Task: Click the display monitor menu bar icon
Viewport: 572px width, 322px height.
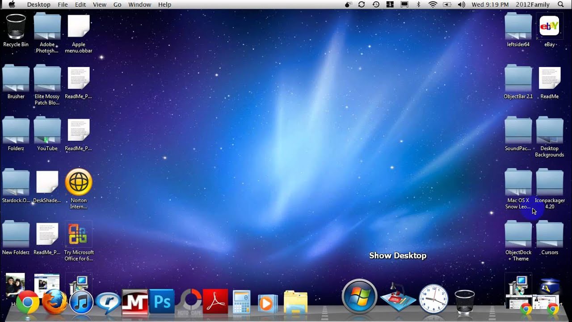Action: coord(404,4)
